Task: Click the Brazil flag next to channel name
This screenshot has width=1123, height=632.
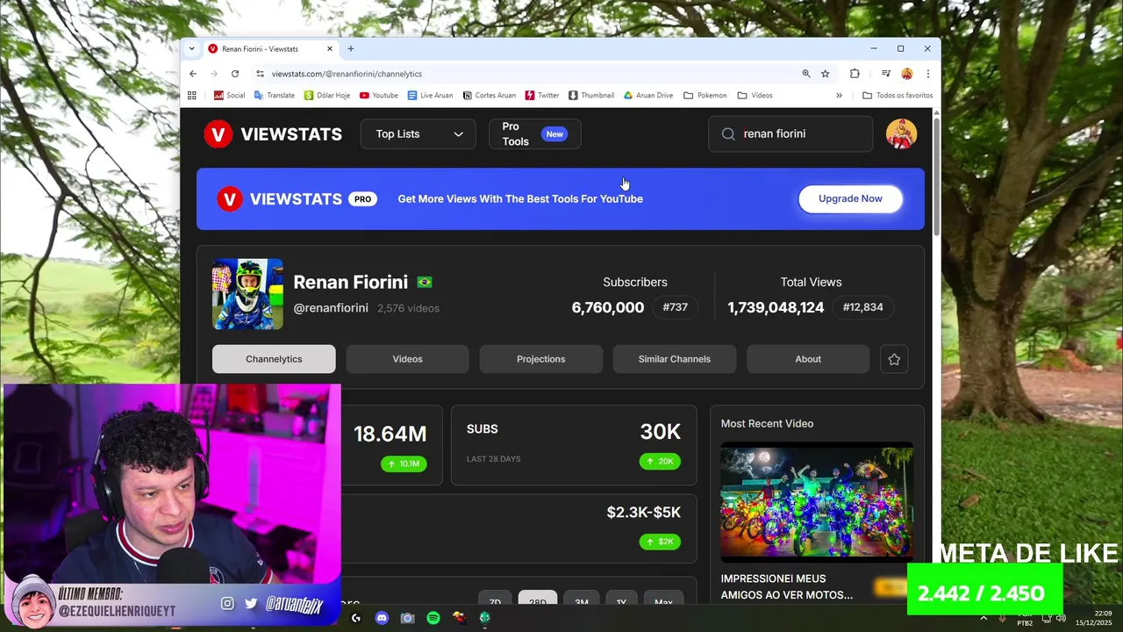Action: pyautogui.click(x=425, y=283)
